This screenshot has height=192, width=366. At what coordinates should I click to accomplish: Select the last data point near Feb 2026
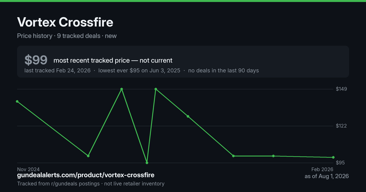coord(333,157)
